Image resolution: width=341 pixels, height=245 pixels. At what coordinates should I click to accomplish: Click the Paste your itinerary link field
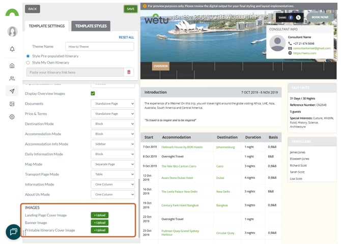[75, 72]
